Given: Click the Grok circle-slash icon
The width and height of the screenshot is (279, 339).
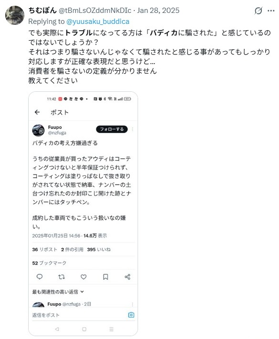Looking at the screenshot, I should coord(258,11).
